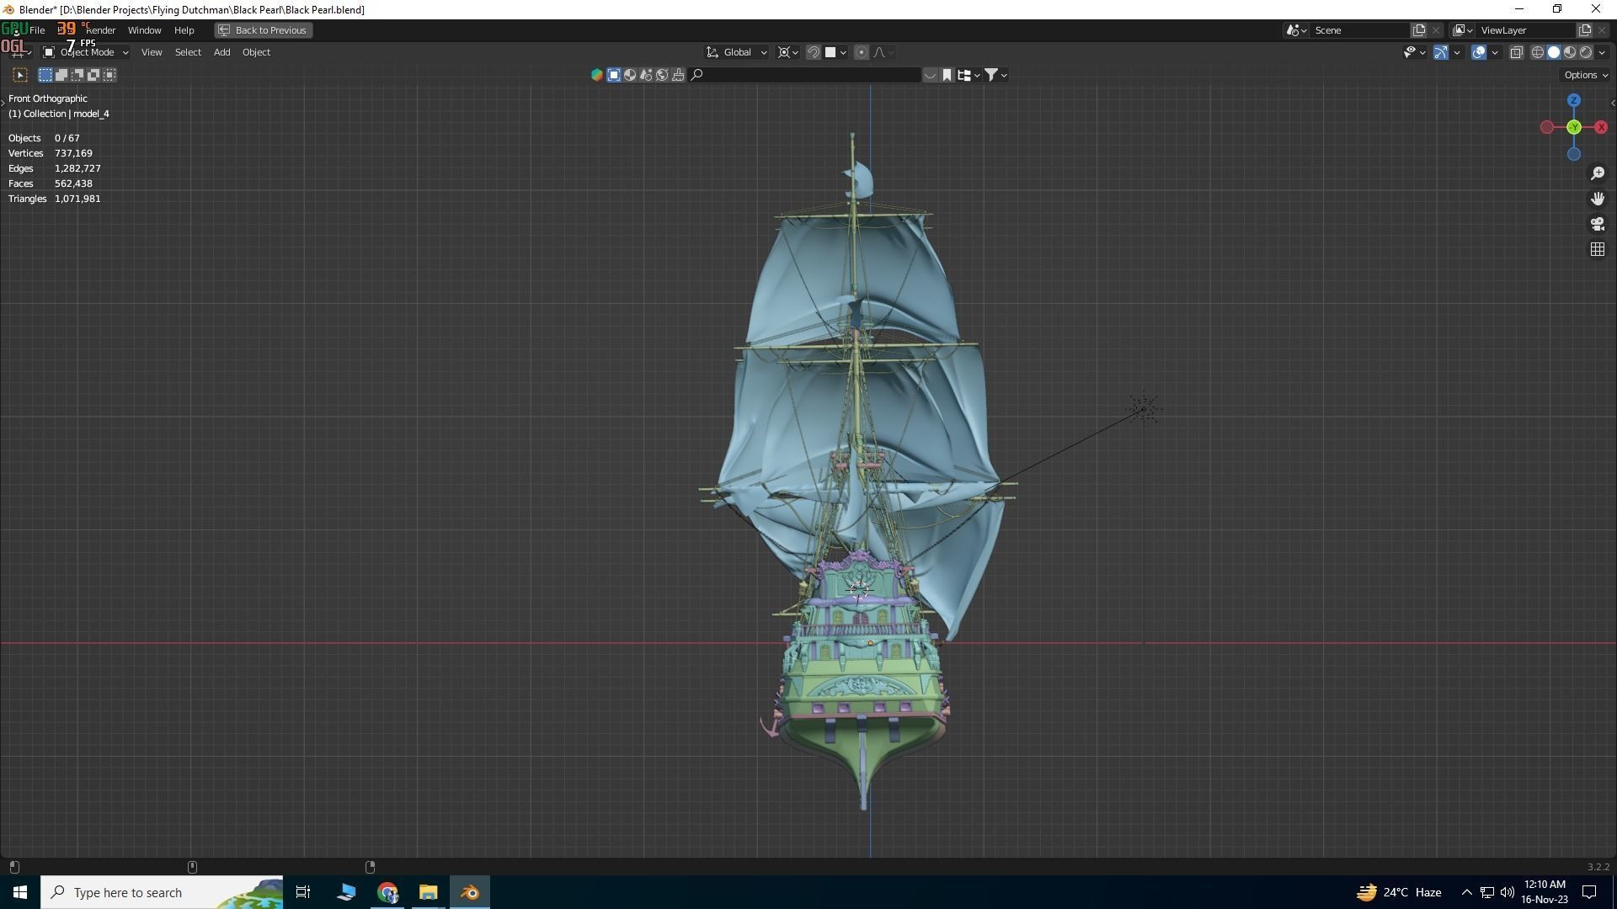Open the Global transform orientation dropdown
This screenshot has width=1617, height=909.
pyautogui.click(x=737, y=52)
